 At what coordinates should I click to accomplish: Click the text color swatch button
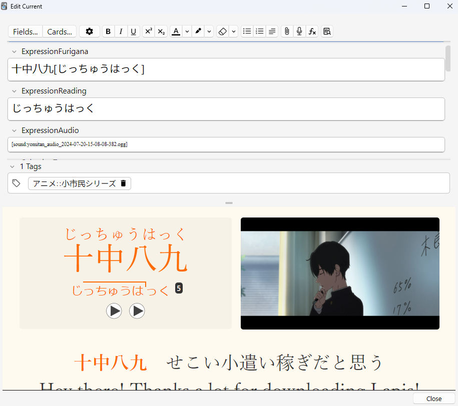[x=176, y=31]
